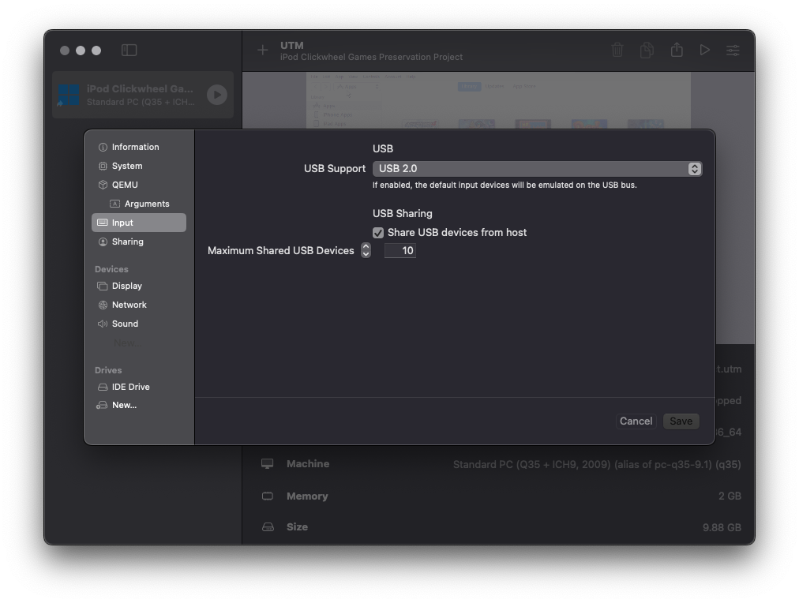Click the Memory row showing 2 GB
The width and height of the screenshot is (799, 603).
(501, 496)
